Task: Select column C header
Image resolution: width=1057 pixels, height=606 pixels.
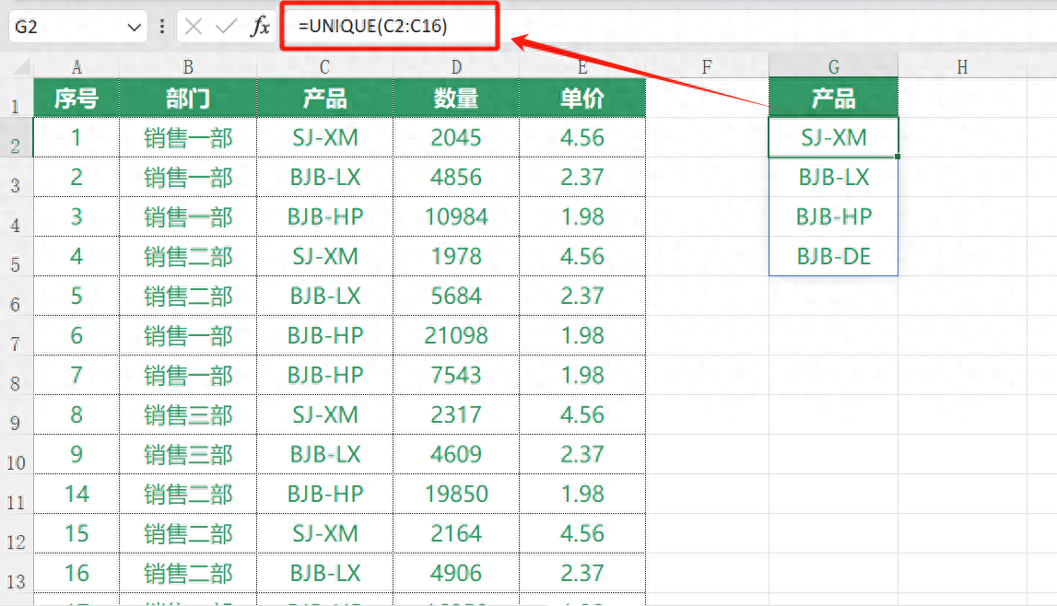Action: pos(325,66)
